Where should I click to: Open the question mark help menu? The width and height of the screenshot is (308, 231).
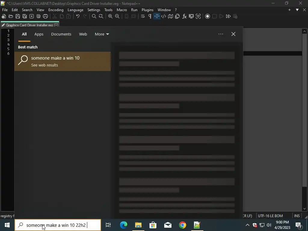[x=176, y=10]
